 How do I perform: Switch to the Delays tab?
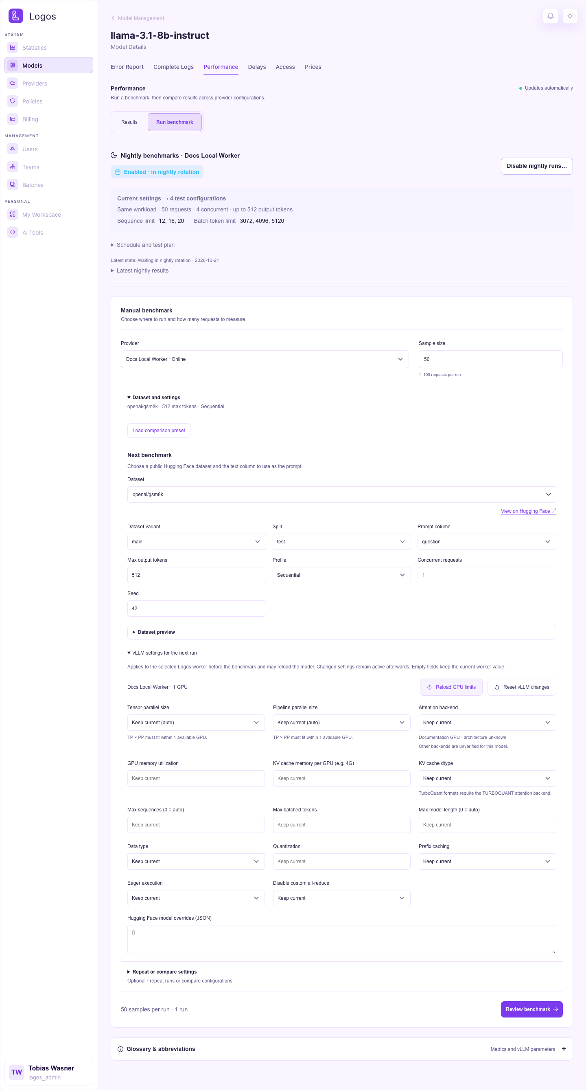coord(257,67)
